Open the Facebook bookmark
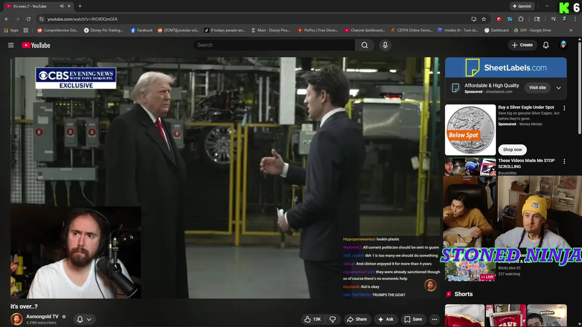 click(x=141, y=30)
